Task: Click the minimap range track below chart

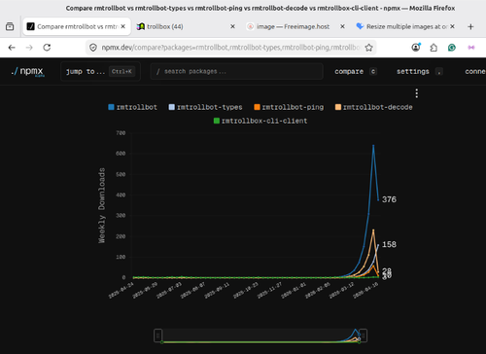Action: (x=260, y=336)
